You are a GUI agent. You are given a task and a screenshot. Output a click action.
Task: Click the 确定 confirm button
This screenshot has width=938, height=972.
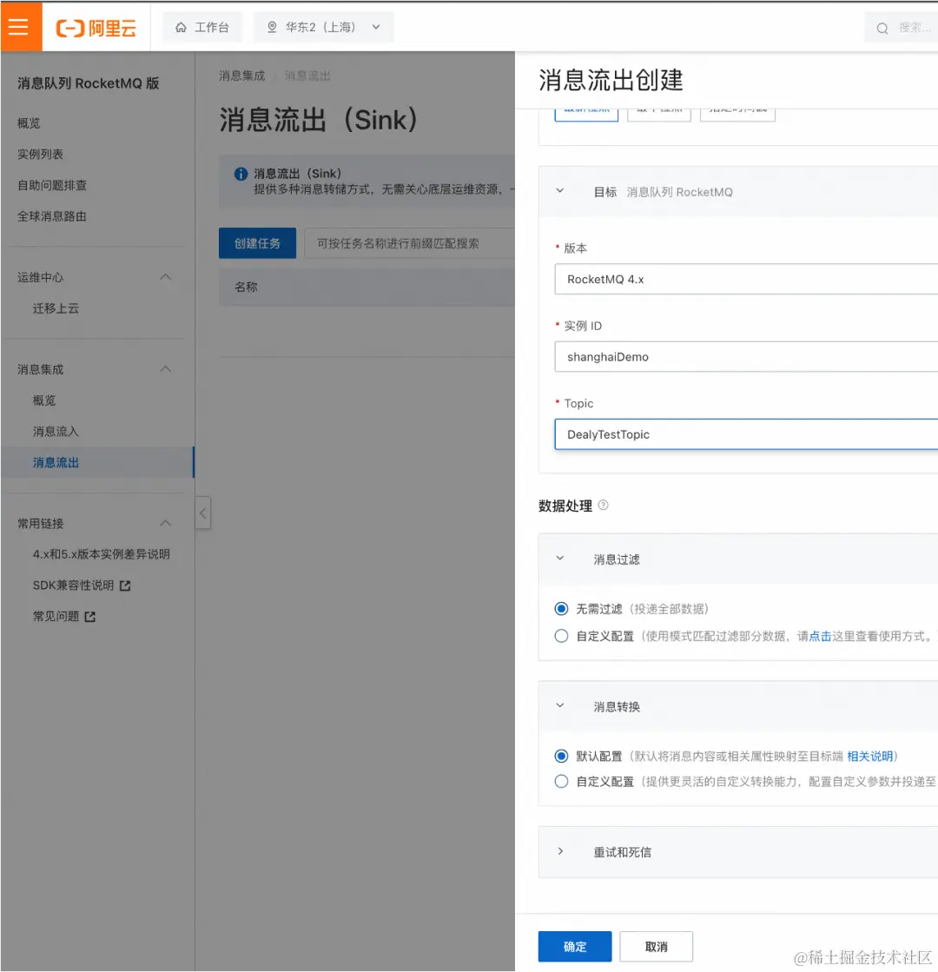tap(575, 947)
